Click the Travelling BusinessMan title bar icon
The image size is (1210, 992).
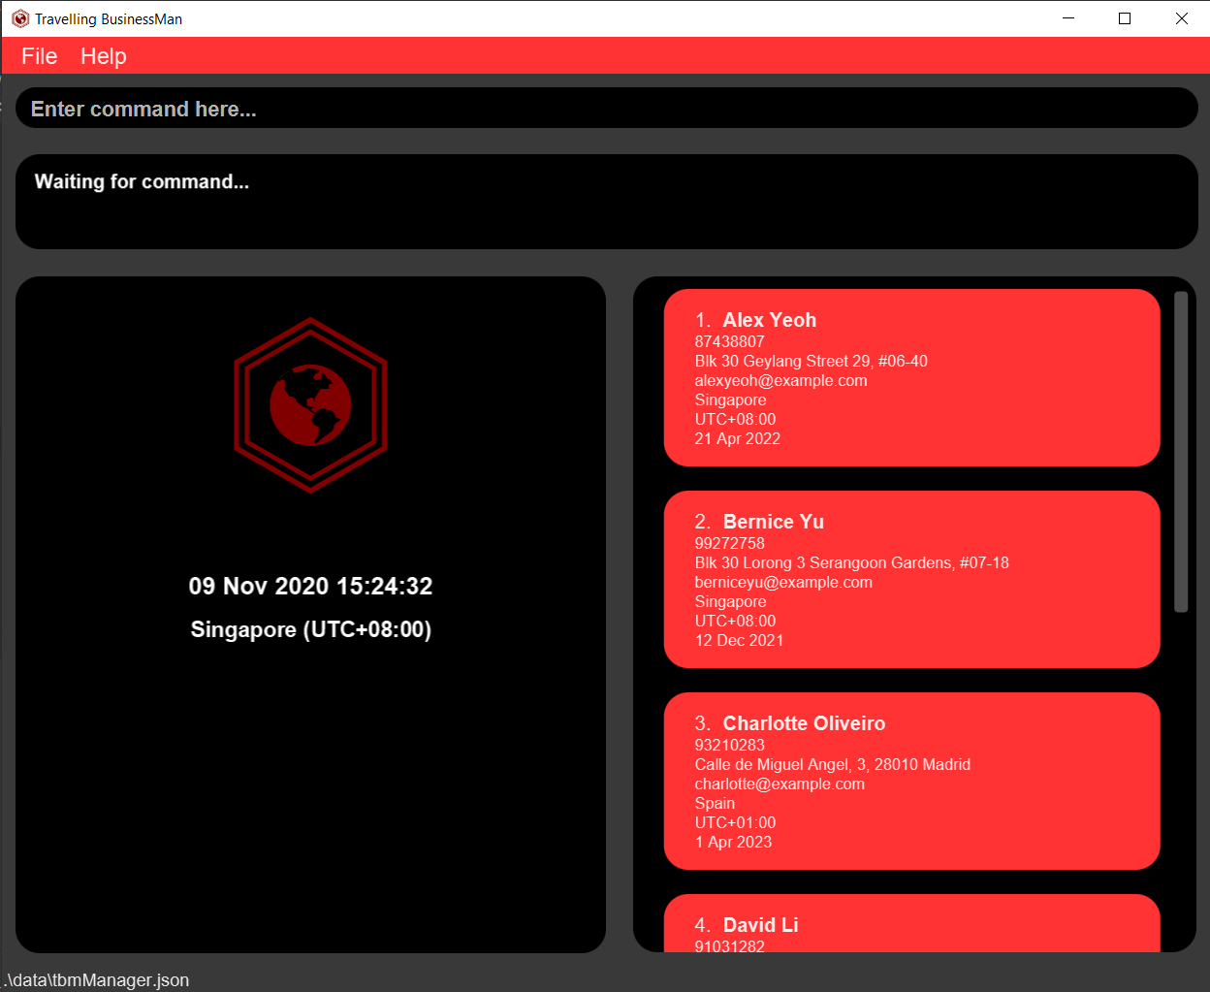(19, 18)
